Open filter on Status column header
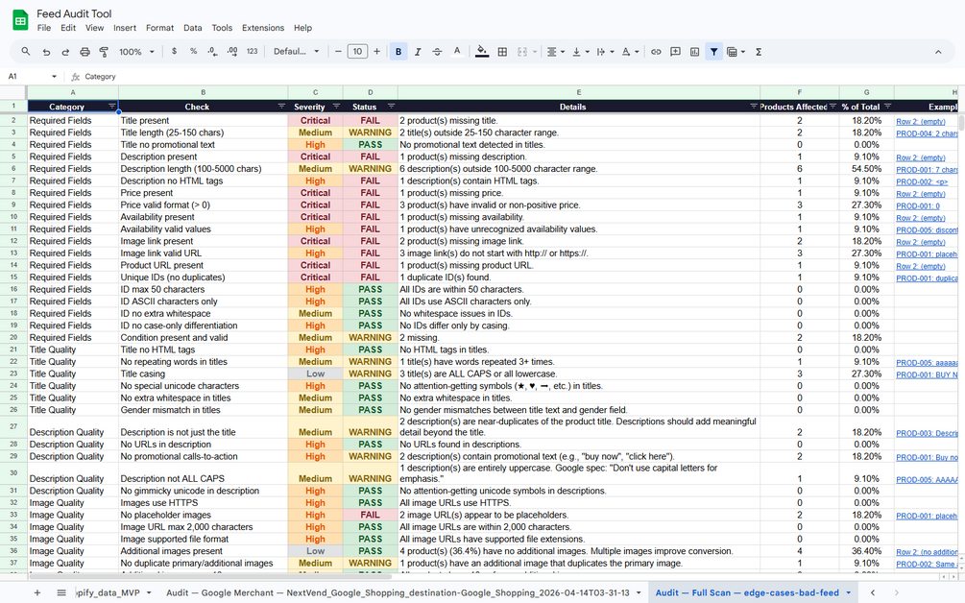The width and height of the screenshot is (965, 603). click(x=391, y=107)
